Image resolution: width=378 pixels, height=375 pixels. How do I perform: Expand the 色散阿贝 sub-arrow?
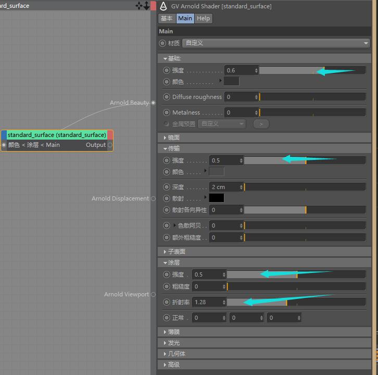pyautogui.click(x=174, y=226)
